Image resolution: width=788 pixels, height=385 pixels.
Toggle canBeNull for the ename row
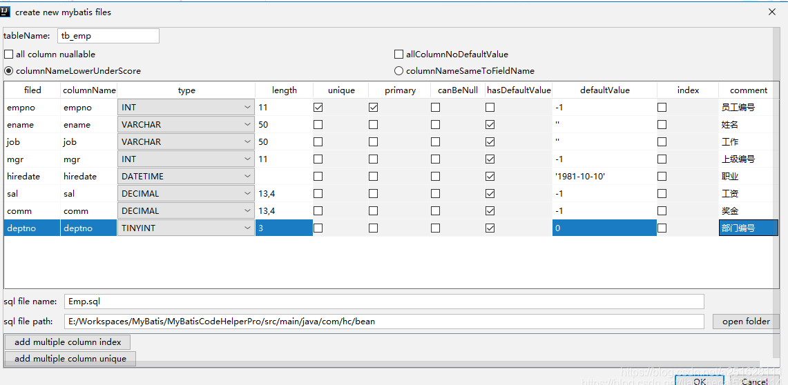pos(435,124)
